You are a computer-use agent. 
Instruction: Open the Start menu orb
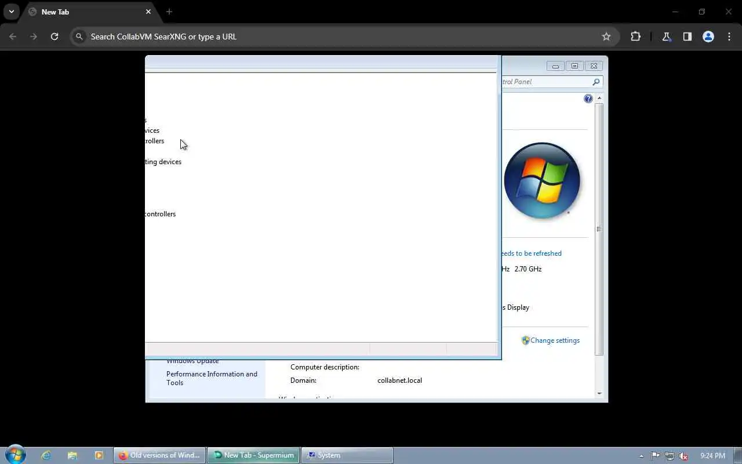click(x=15, y=455)
